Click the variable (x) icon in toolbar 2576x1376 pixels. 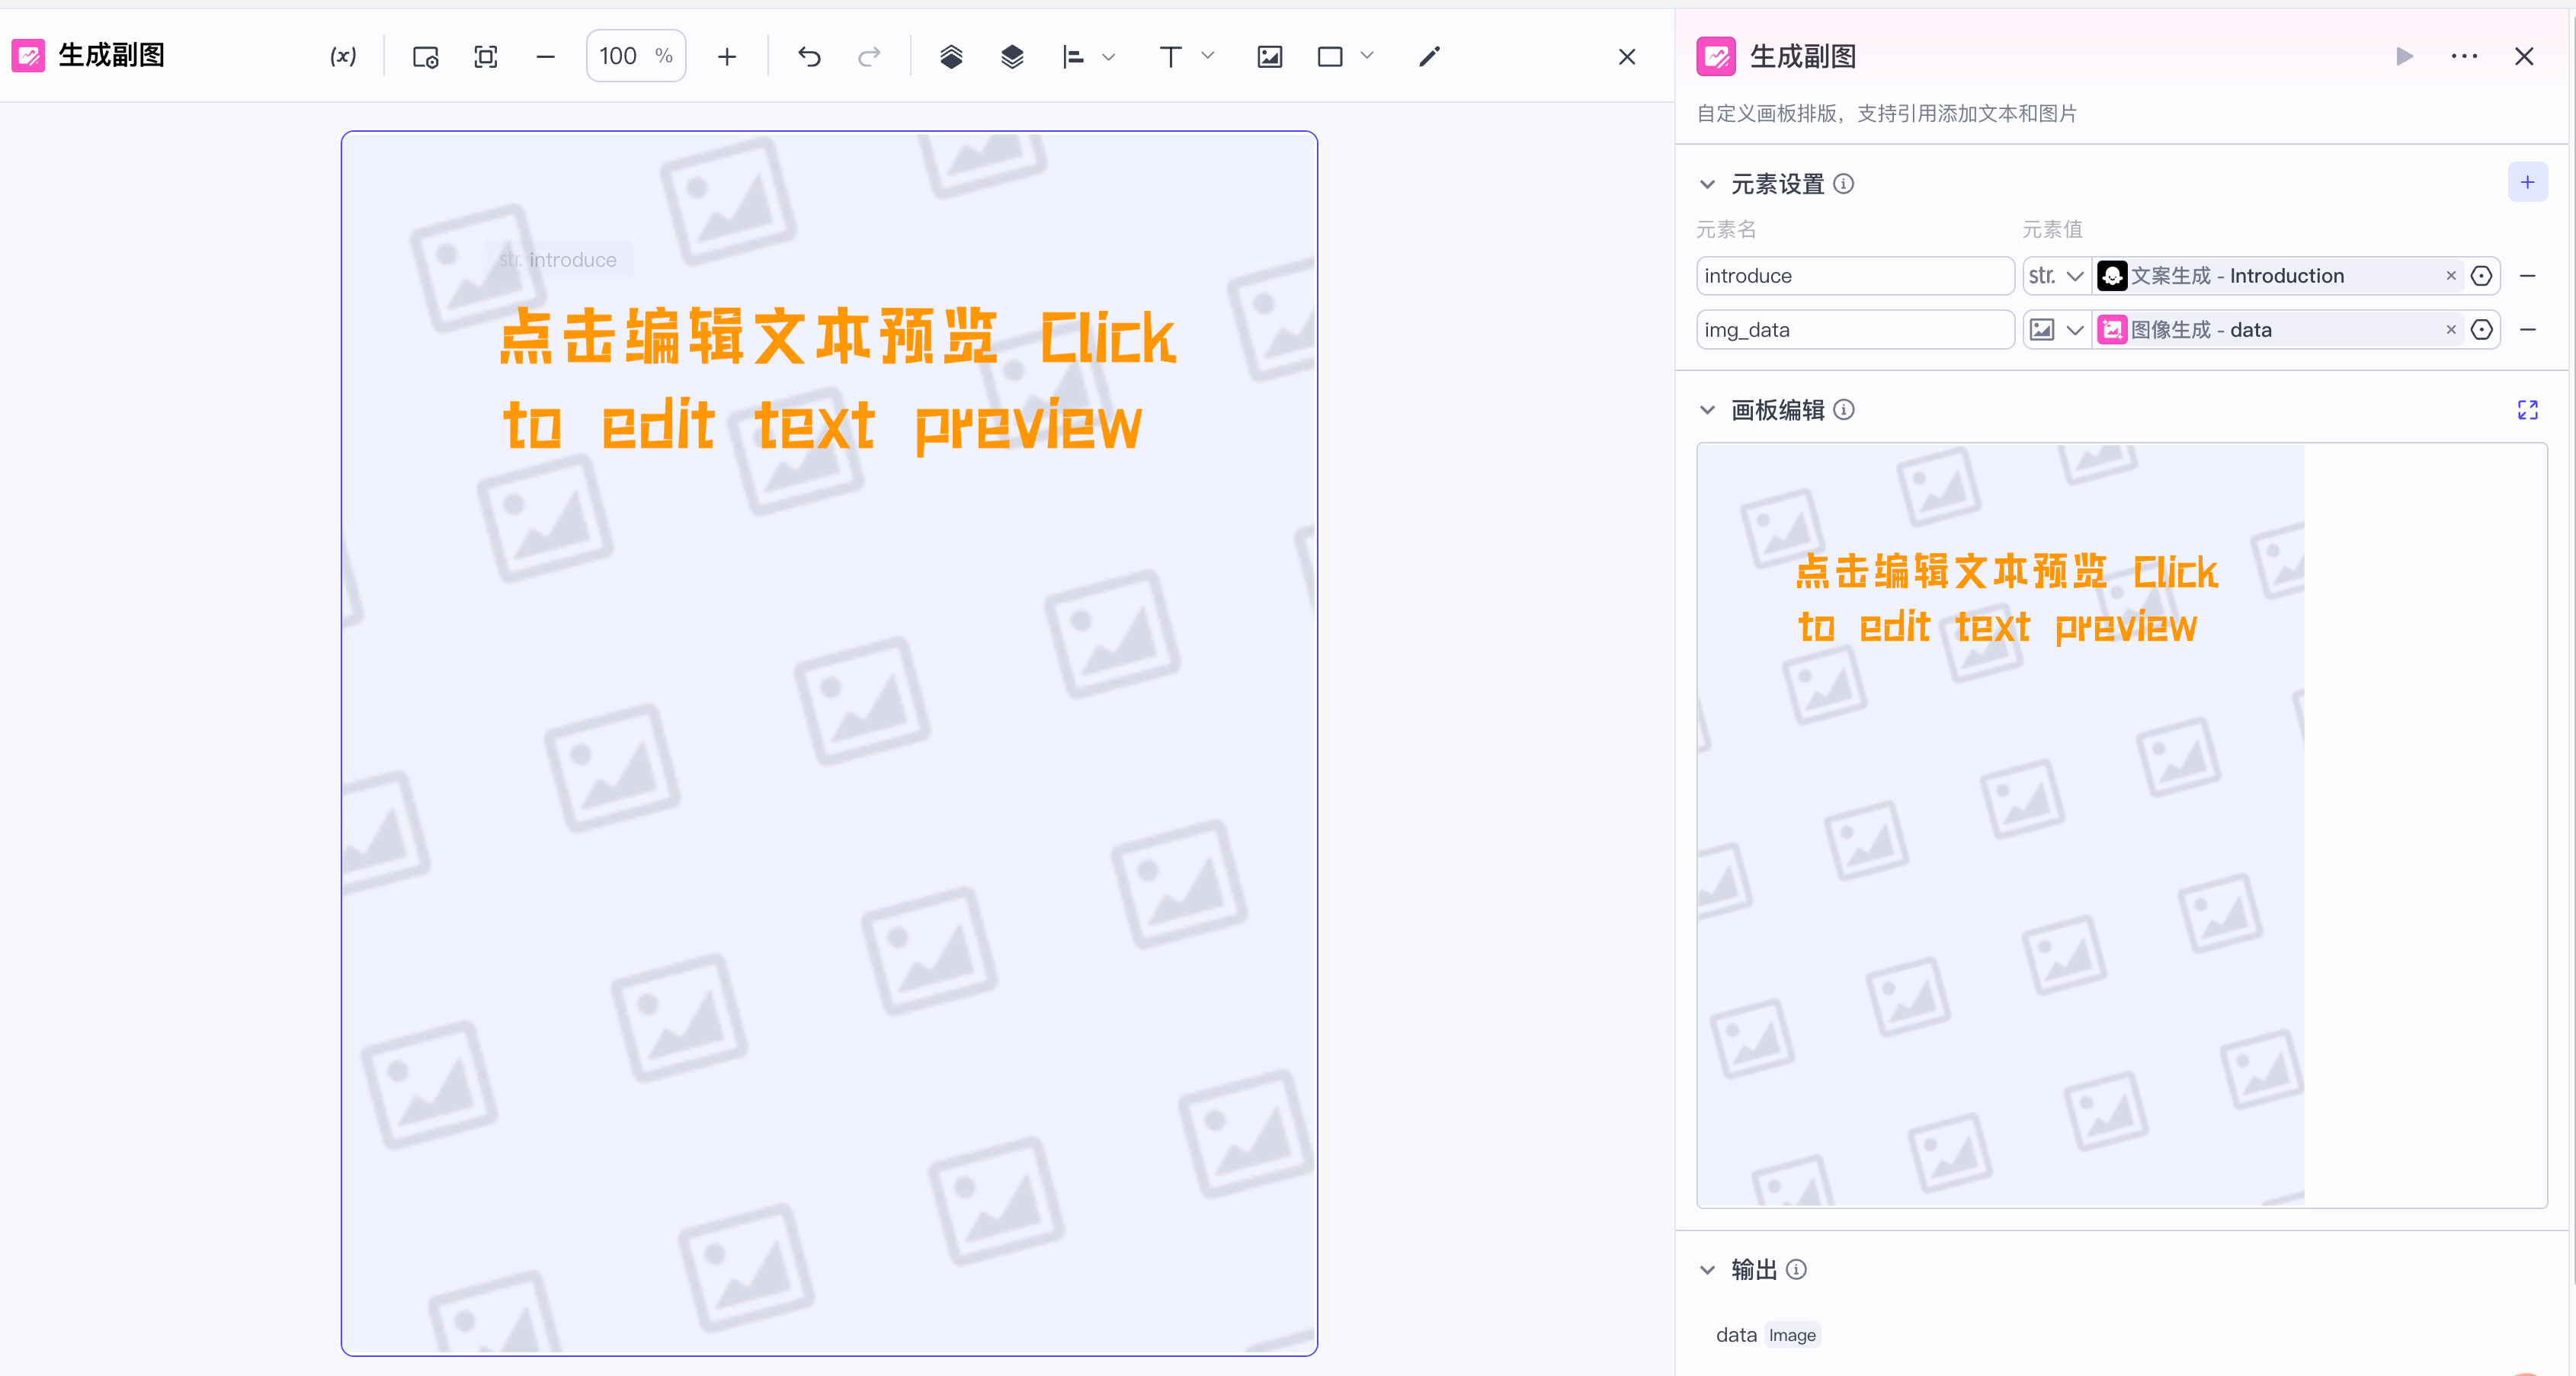343,56
